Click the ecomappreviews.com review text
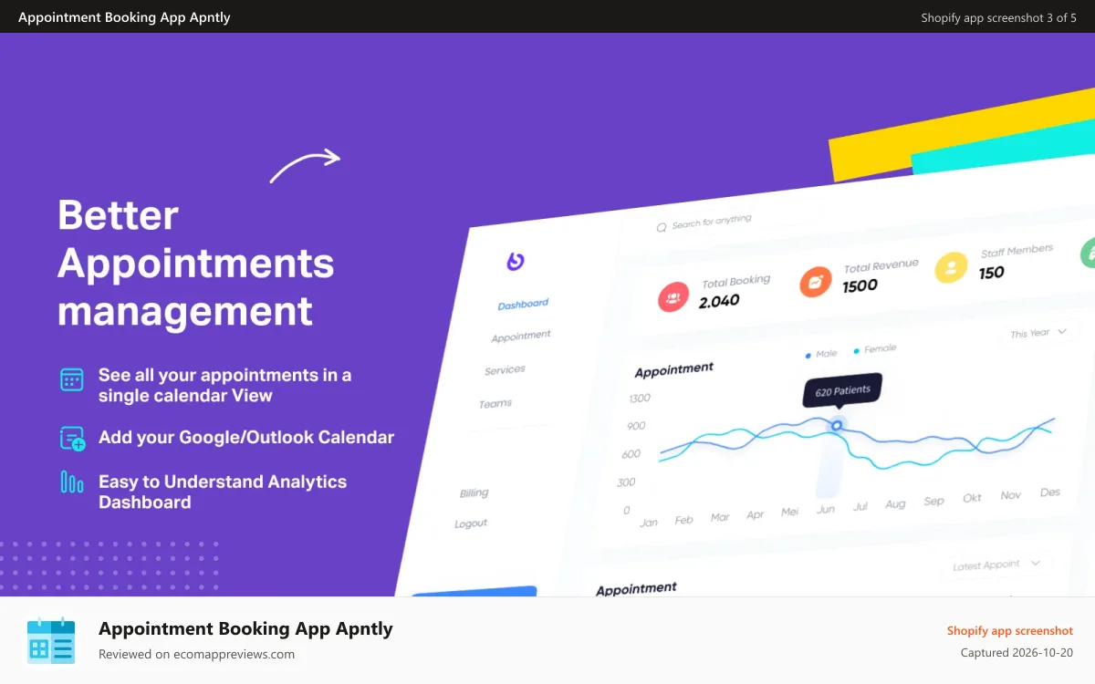This screenshot has width=1095, height=684. (196, 654)
